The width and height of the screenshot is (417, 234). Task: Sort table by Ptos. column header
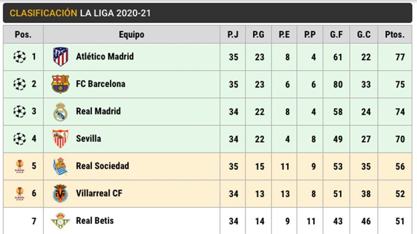tap(395, 35)
